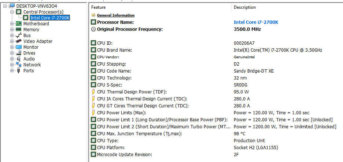Select Intel Core i7-2700K in the tree
The width and height of the screenshot is (343, 162).
(50, 18)
